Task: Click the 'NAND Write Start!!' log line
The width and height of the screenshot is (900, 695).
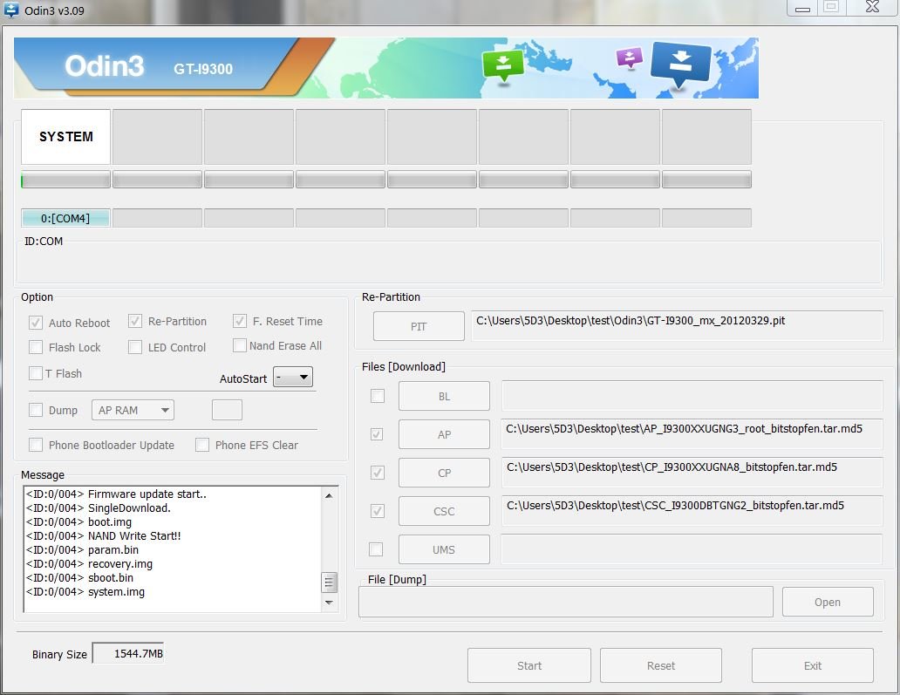Action: [x=103, y=536]
